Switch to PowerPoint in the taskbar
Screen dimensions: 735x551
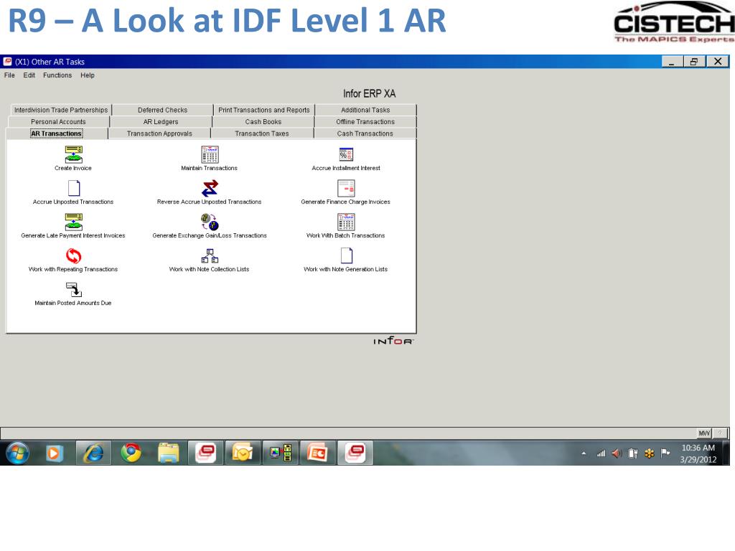(317, 453)
